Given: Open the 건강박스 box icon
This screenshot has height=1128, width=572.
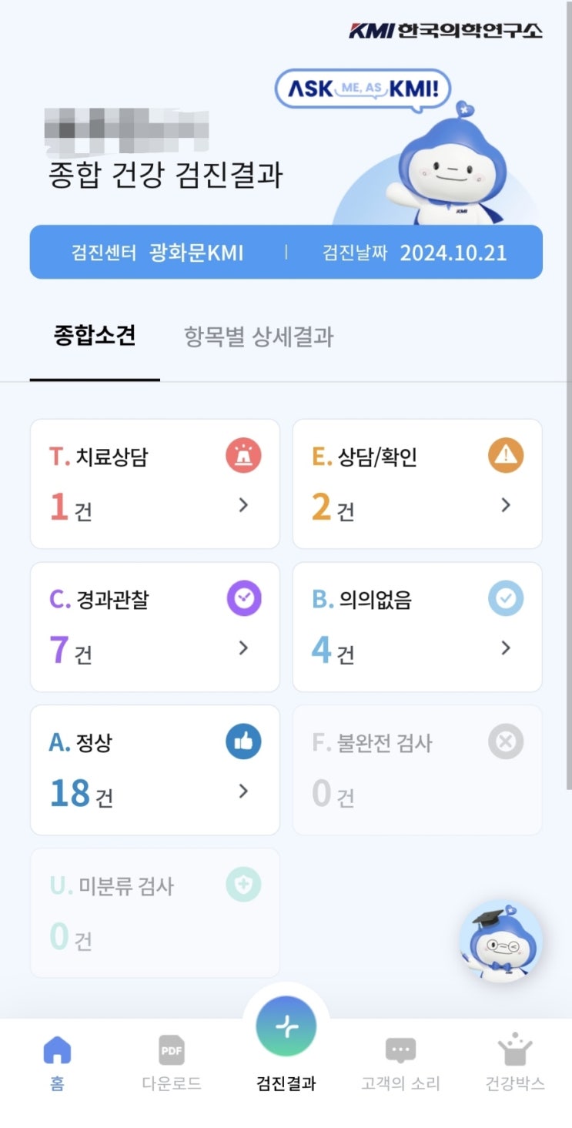Looking at the screenshot, I should pyautogui.click(x=515, y=1051).
